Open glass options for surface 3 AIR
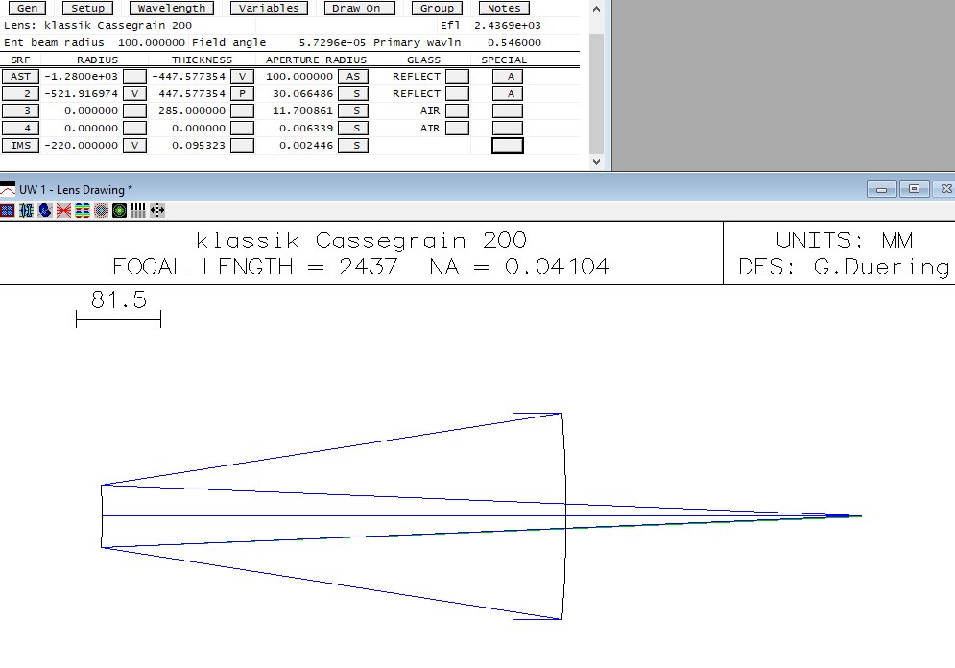Viewport: 955px width, 668px height. 458,110
